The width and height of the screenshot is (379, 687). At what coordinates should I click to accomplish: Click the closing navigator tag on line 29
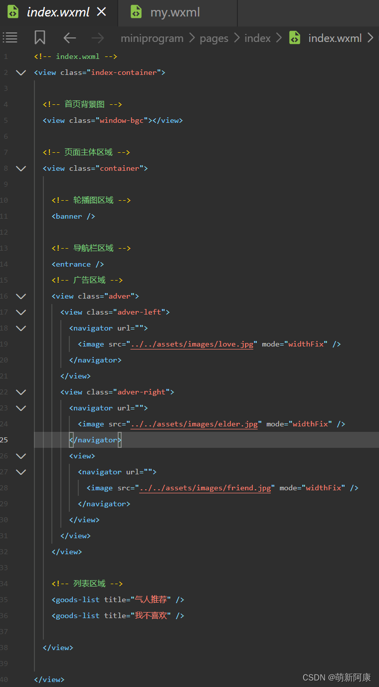pyautogui.click(x=104, y=504)
